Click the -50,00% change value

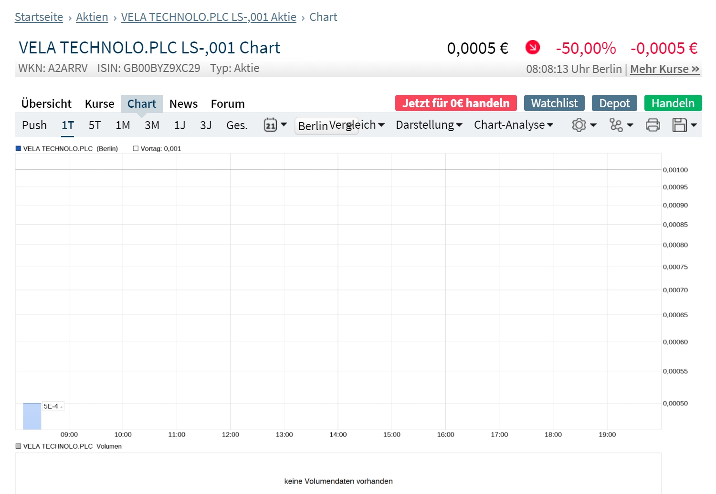coord(586,48)
